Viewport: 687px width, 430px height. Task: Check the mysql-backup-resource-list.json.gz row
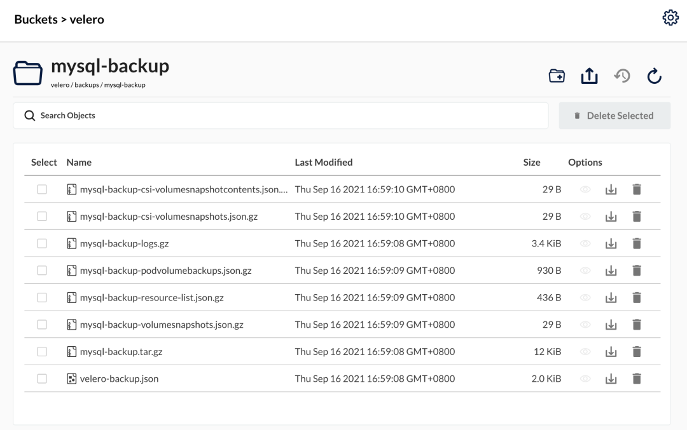coord(42,298)
